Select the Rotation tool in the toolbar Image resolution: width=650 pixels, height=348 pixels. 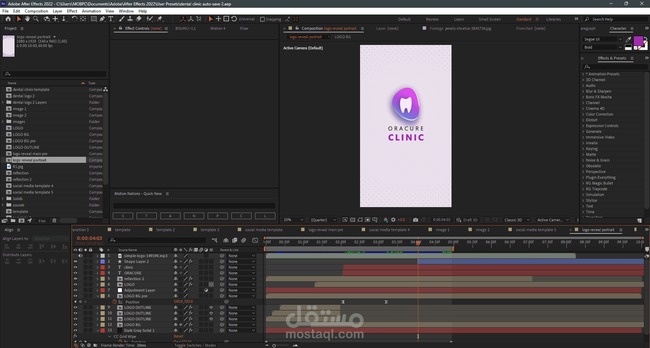(75, 19)
